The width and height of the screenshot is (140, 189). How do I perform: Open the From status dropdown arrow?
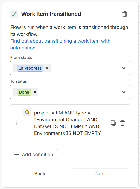[124, 68]
